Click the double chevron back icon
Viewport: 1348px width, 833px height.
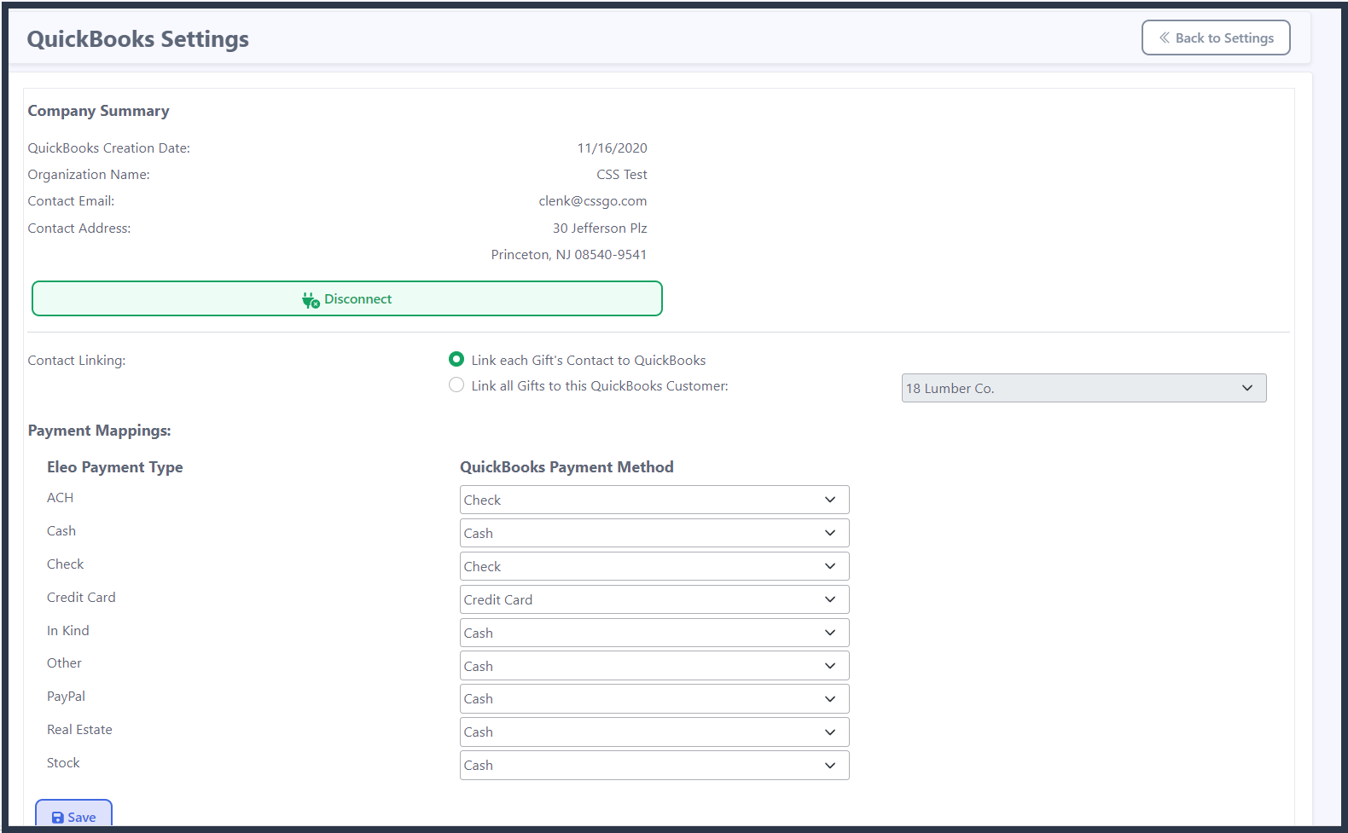pos(1165,38)
